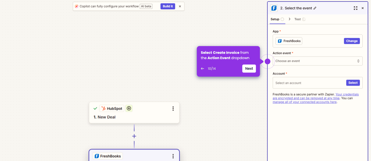
Task: Click the Test status circle icon
Action: (304, 19)
